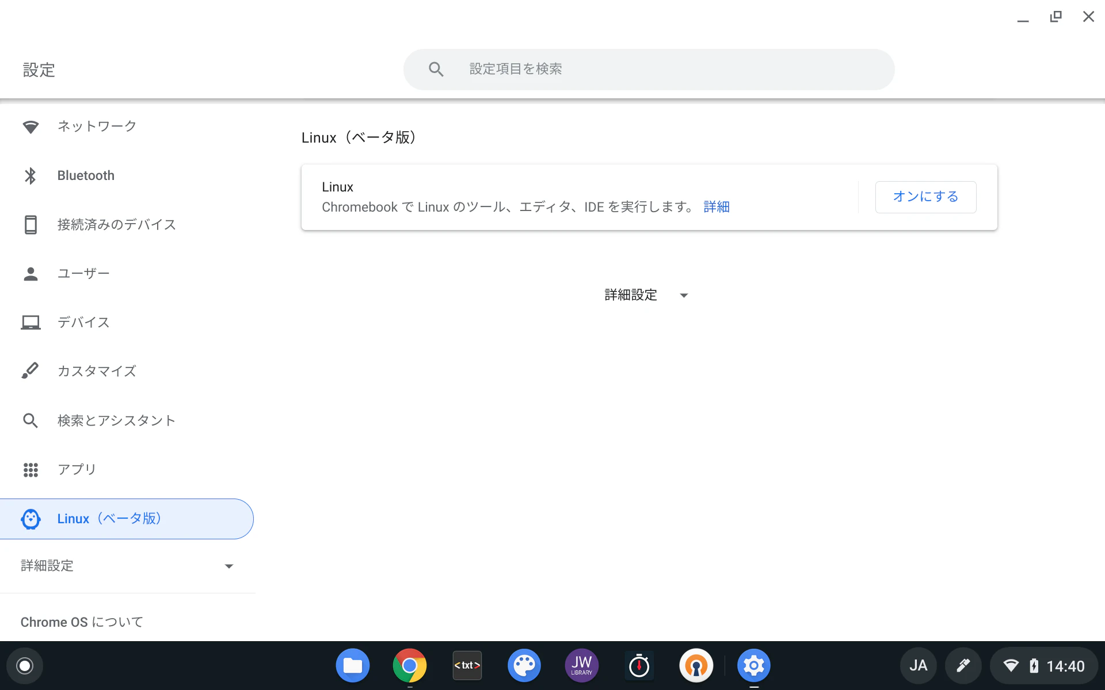Click the Wi-Fi network sidebar icon
Viewport: 1105px width, 690px height.
point(31,126)
